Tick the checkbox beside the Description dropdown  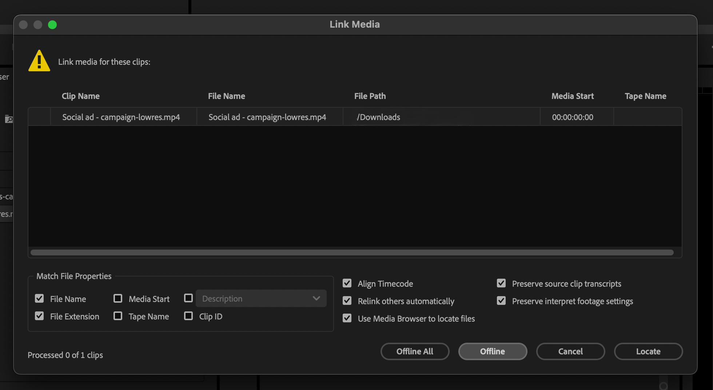(188, 298)
